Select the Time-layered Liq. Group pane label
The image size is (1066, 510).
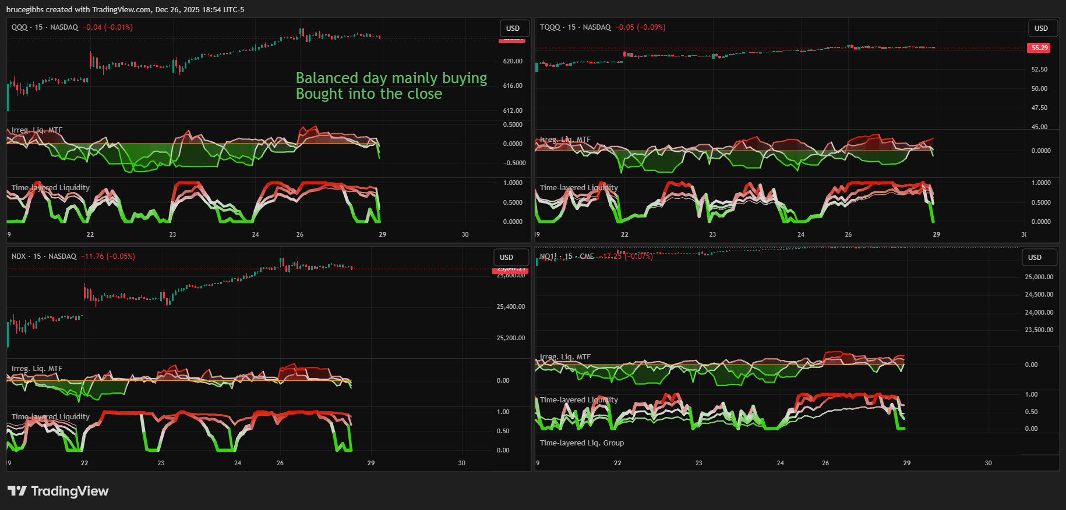tap(581, 443)
